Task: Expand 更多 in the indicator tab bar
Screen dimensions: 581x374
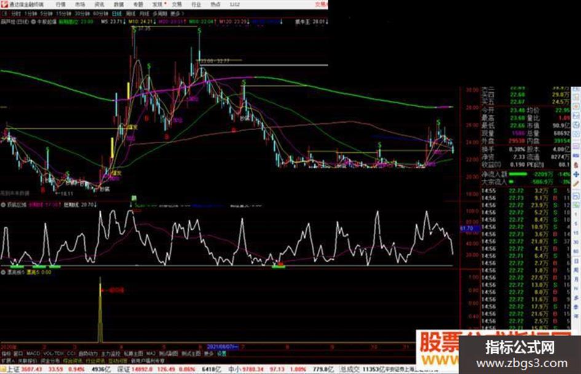Action: pos(208,354)
